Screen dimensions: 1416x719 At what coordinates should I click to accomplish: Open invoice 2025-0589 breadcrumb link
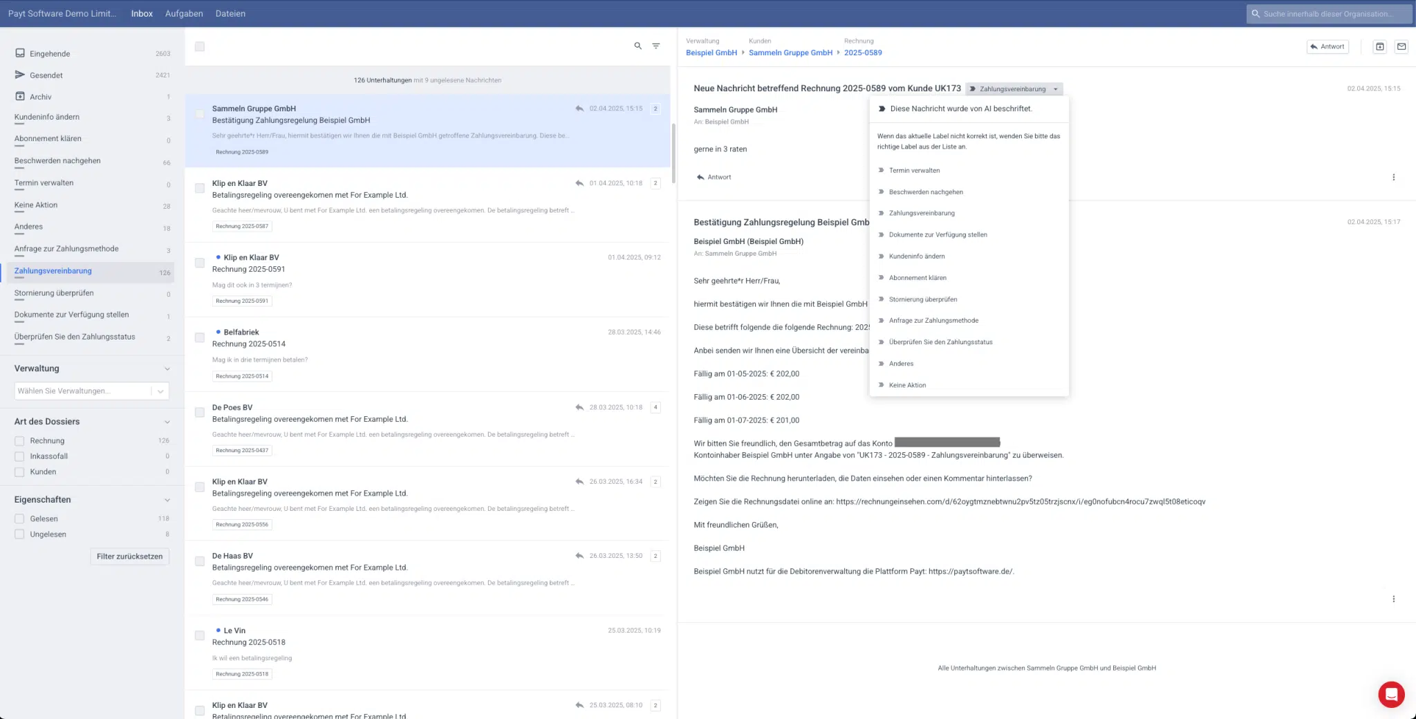[863, 53]
